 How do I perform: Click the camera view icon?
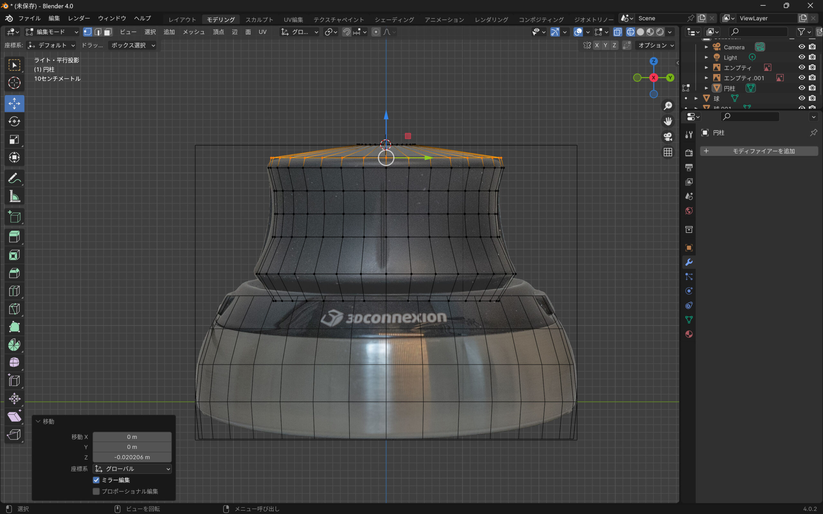[x=668, y=137]
